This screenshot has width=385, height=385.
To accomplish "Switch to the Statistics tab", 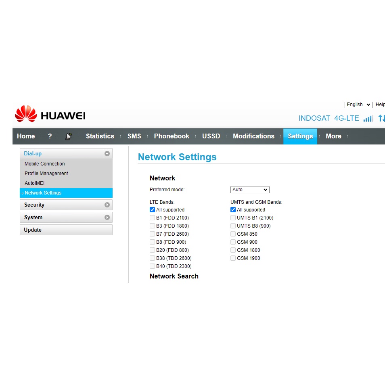I will point(100,136).
